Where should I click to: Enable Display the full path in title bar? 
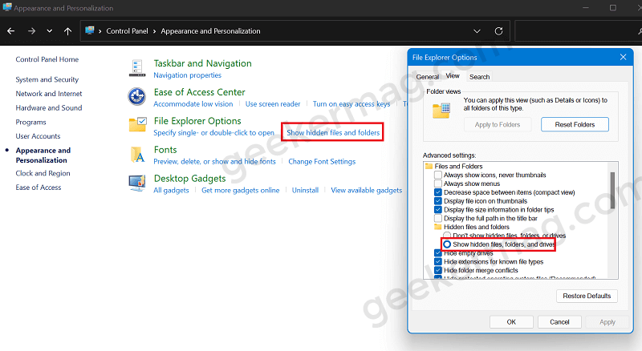pyautogui.click(x=438, y=219)
